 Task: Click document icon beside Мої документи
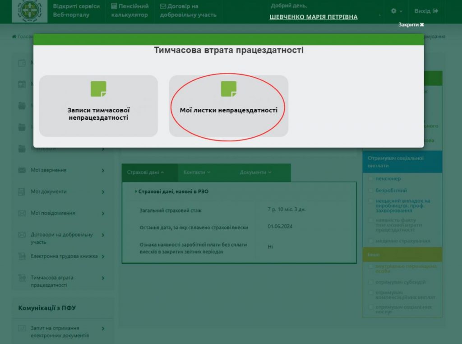22,192
